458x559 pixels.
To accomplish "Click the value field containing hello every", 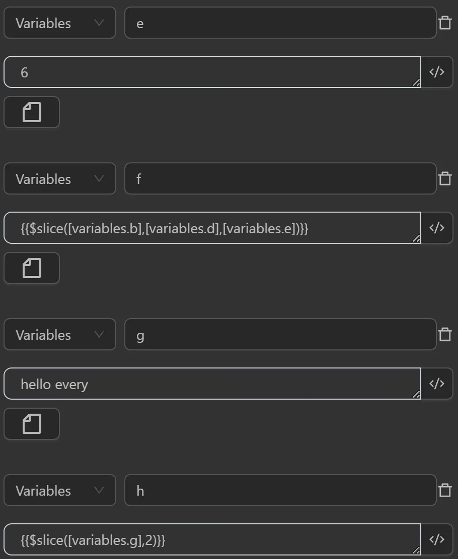I will point(212,384).
